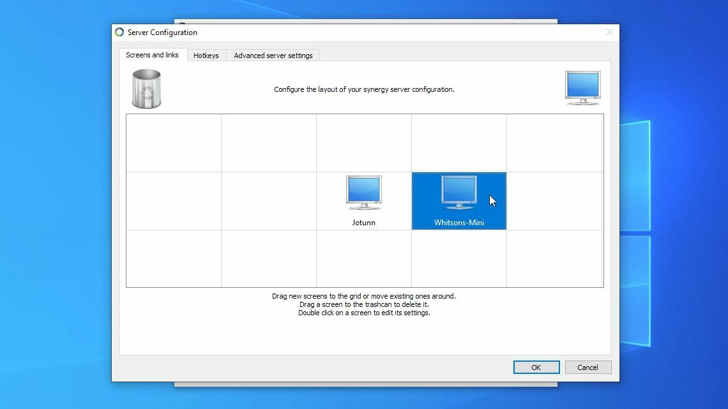Click the Synergy logo in the title bar
The width and height of the screenshot is (728, 409).
click(x=119, y=32)
